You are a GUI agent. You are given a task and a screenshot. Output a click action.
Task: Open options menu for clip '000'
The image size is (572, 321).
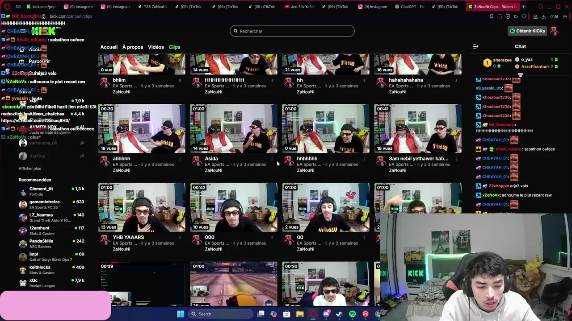[x=272, y=238]
